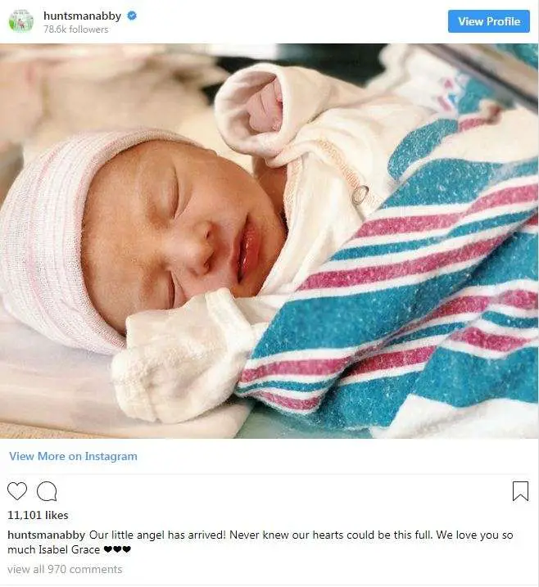Open the newborn baby photo
The width and height of the screenshot is (539, 587).
point(269,241)
